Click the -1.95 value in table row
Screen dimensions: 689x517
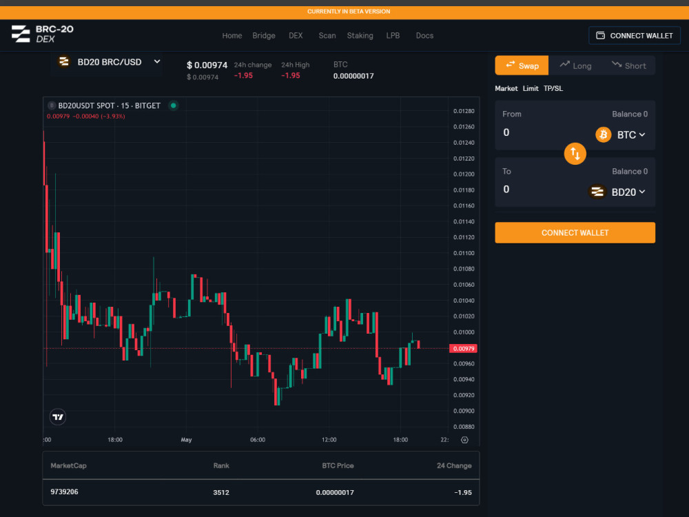coord(463,492)
